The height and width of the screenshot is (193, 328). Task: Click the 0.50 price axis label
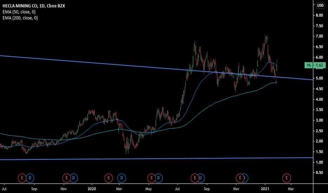tap(320, 173)
